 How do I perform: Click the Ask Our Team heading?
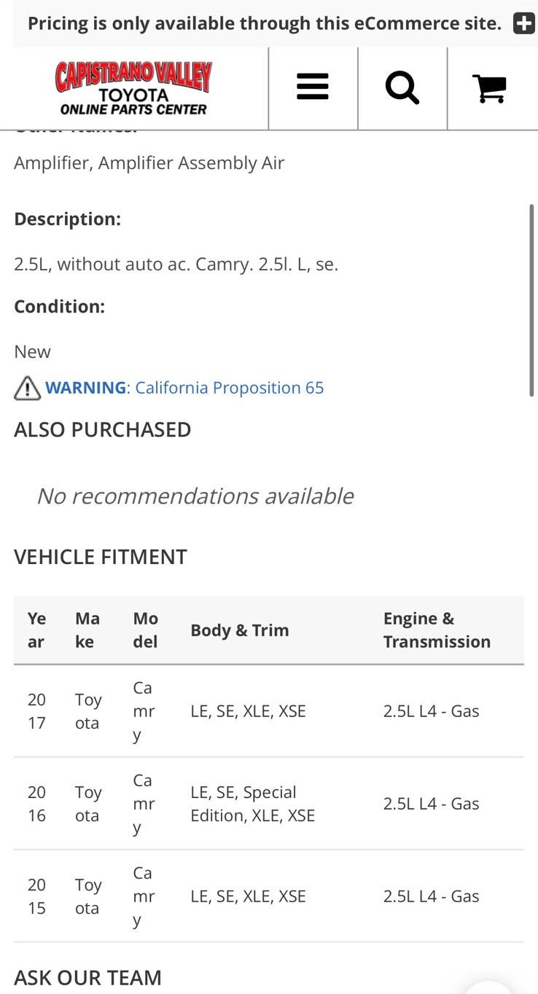point(87,977)
